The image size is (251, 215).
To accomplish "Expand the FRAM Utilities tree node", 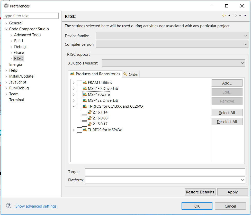I will click(x=74, y=83).
